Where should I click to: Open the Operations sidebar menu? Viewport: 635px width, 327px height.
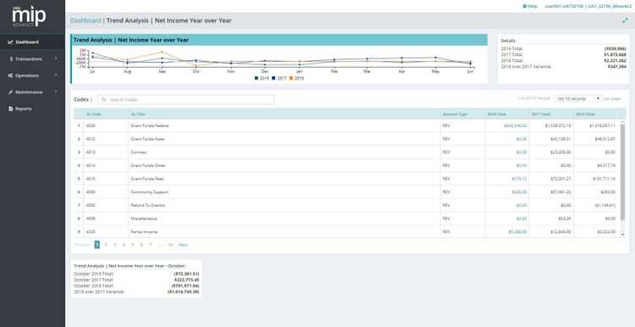click(x=32, y=75)
